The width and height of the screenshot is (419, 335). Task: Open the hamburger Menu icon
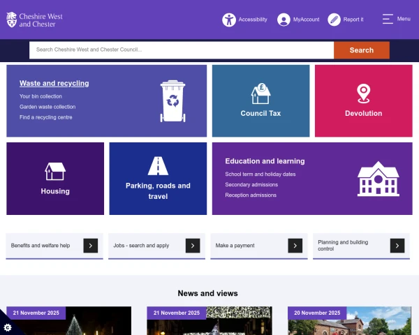pos(388,19)
